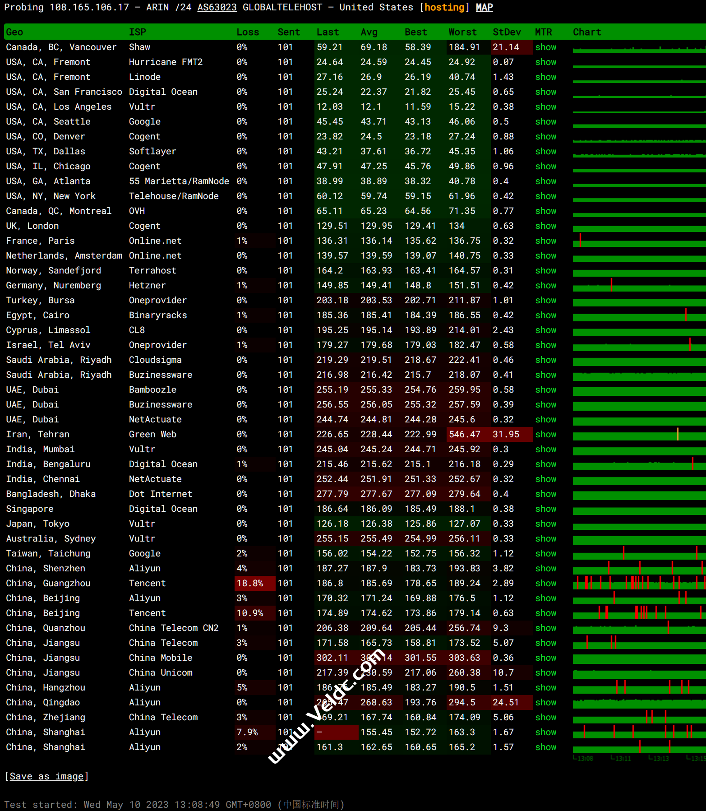This screenshot has width=706, height=811.
Task: Click the Save as image link
Action: (46, 776)
